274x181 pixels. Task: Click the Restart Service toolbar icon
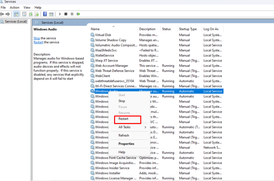pyautogui.click(x=78, y=14)
